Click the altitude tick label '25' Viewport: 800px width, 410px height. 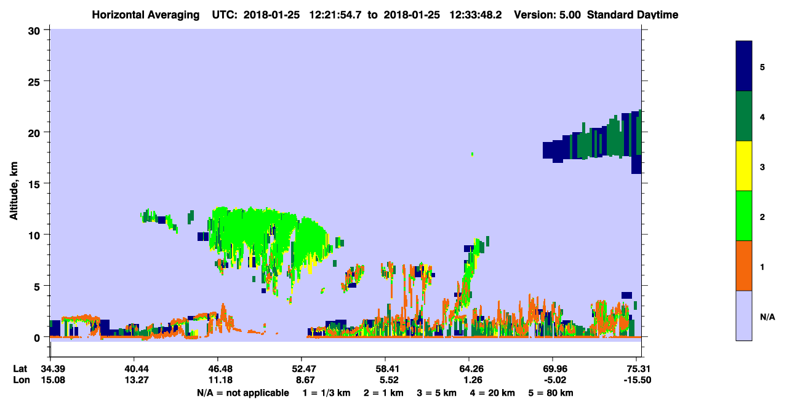(36, 81)
